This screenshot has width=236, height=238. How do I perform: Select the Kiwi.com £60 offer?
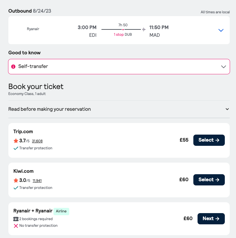point(209,180)
